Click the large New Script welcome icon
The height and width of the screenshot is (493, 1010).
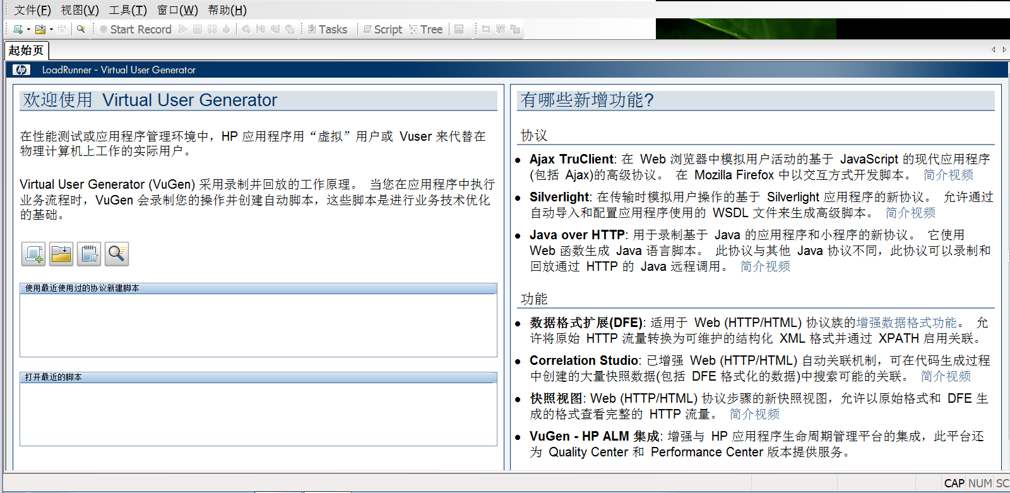coord(33,254)
